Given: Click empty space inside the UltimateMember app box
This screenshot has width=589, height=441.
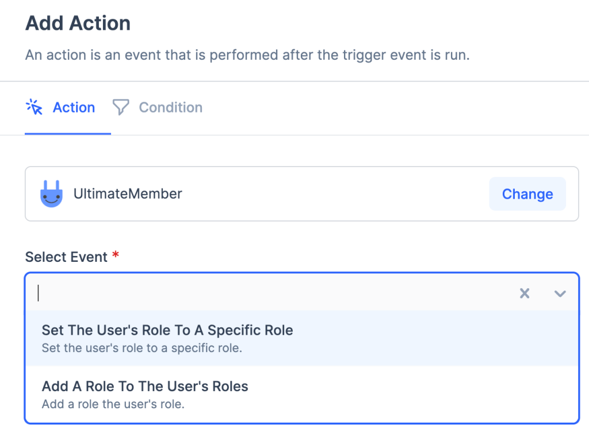Looking at the screenshot, I should pyautogui.click(x=334, y=194).
